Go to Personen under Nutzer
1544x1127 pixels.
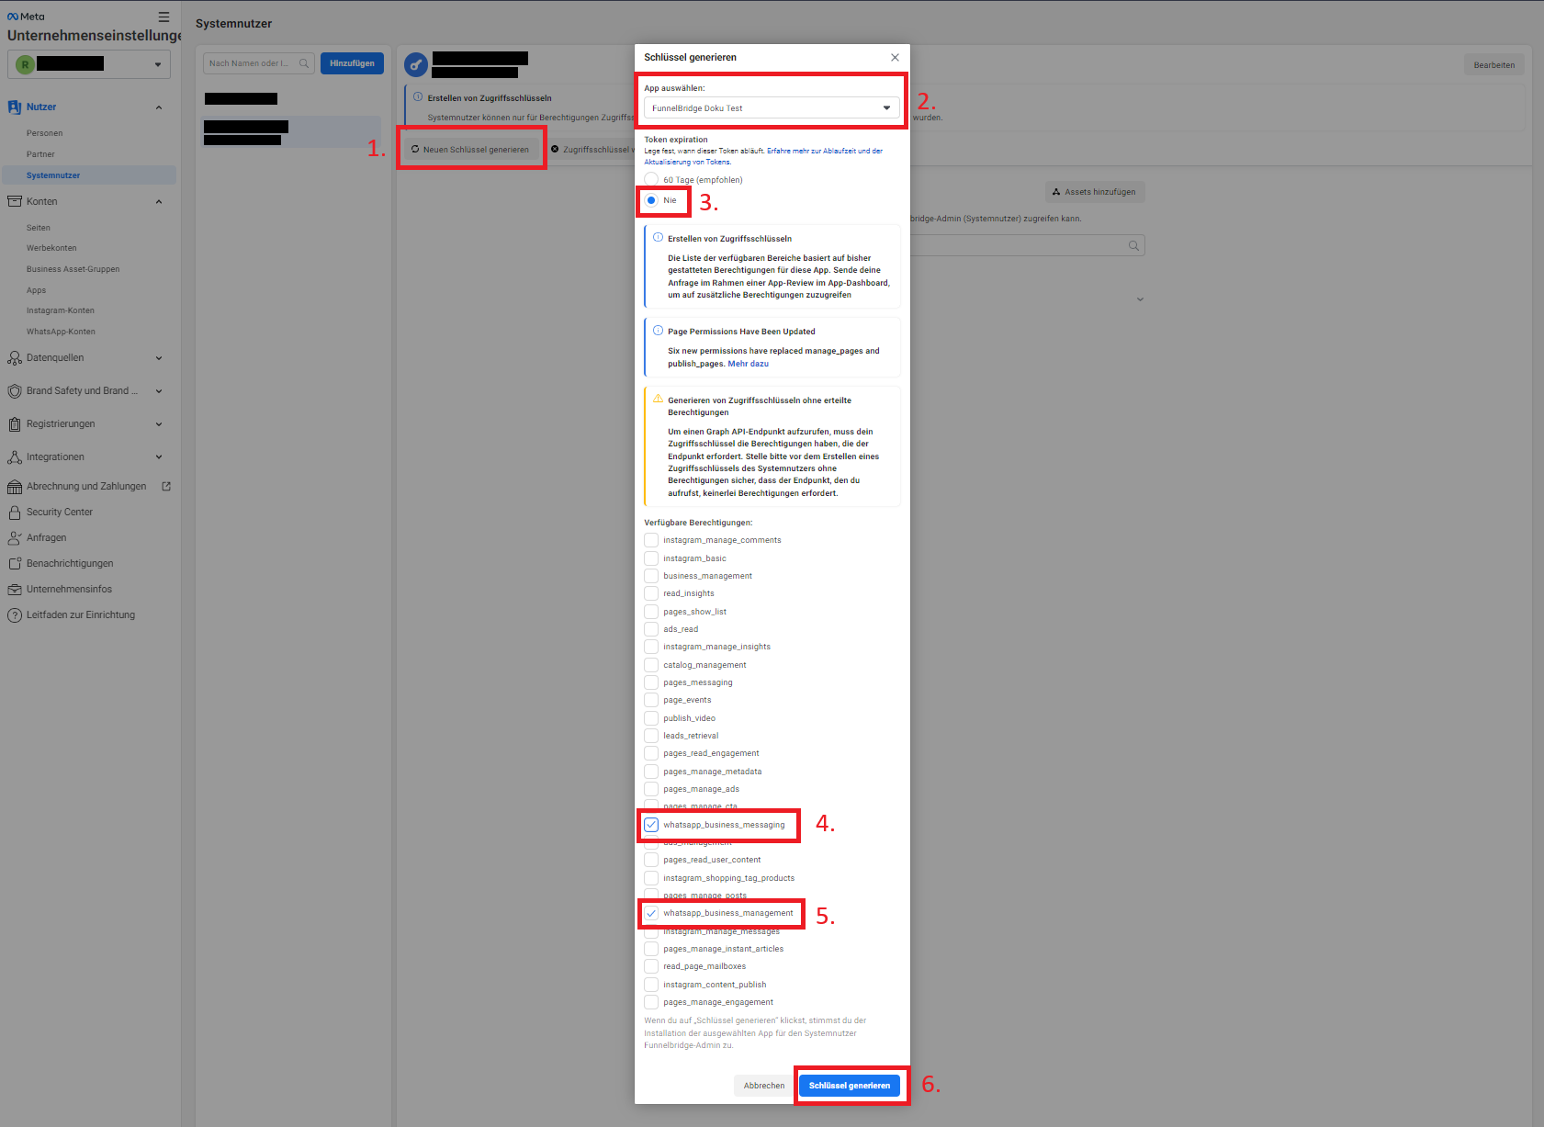tap(45, 133)
